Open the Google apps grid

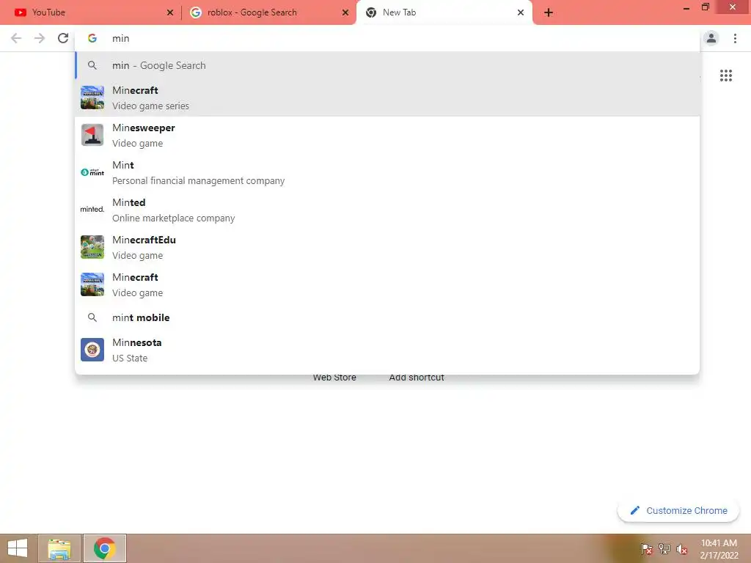pyautogui.click(x=725, y=76)
